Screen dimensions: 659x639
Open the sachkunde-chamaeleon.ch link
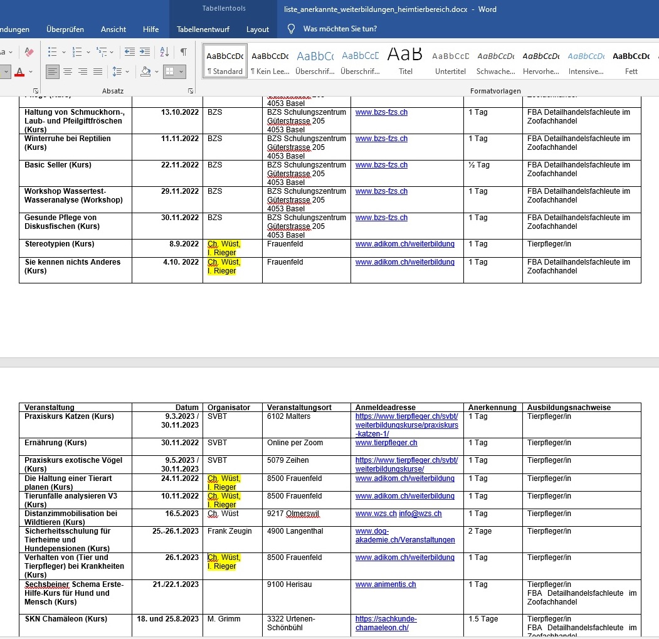(386, 623)
